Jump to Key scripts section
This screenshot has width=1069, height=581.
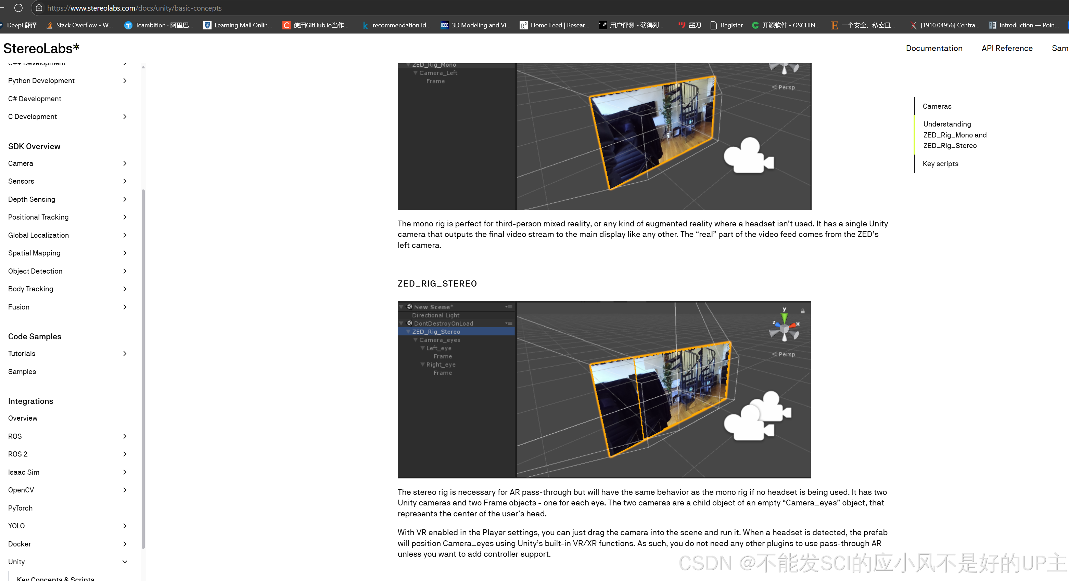click(940, 163)
